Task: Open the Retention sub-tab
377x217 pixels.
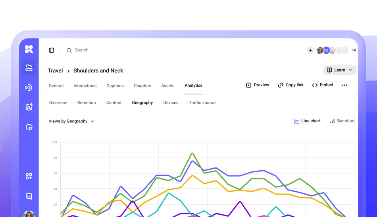Action: coord(87,103)
